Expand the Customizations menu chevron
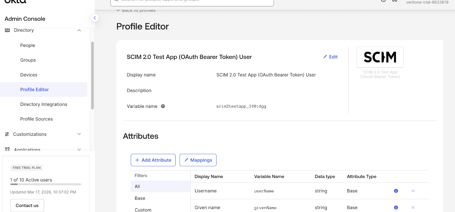This screenshot has height=212, width=455. click(x=79, y=134)
